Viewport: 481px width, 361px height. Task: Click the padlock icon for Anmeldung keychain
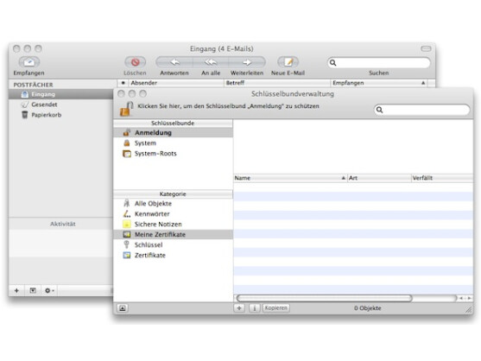pos(126,109)
